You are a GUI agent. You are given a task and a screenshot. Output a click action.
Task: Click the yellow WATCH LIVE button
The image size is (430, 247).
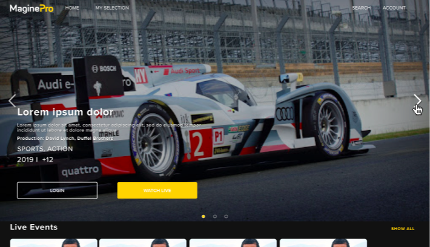(x=157, y=190)
